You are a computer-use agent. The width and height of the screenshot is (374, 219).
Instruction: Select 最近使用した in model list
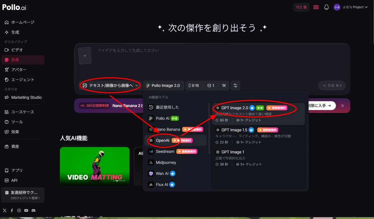point(175,107)
